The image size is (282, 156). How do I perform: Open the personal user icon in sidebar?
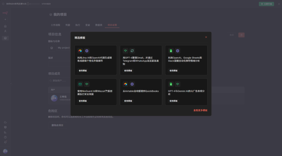pos(5,31)
